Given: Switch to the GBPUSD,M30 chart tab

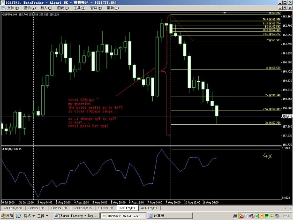Looking at the screenshot, I should click(13, 208).
